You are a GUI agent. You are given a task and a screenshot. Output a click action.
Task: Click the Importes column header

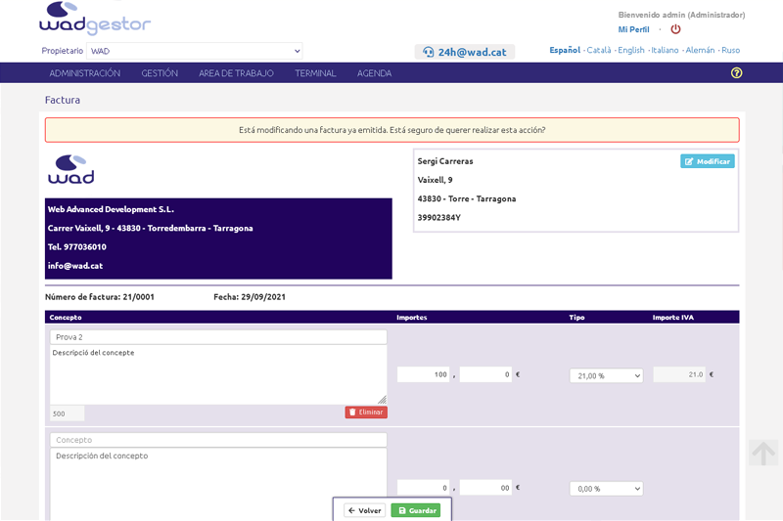click(411, 317)
